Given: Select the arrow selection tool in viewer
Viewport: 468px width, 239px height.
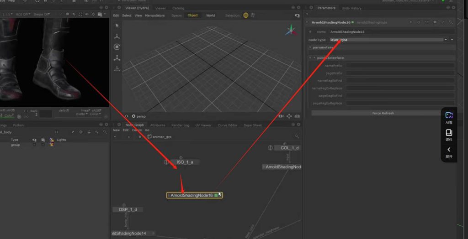Looking at the screenshot, I should [117, 26].
